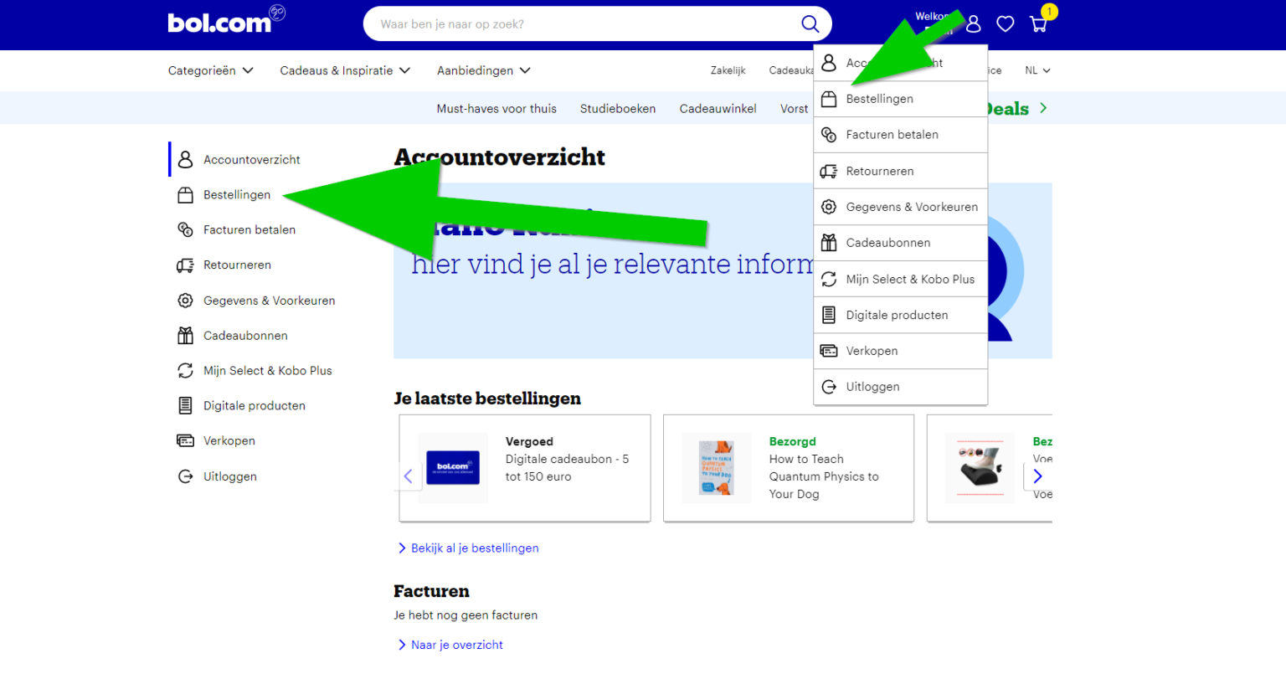This screenshot has height=674, width=1286.
Task: Click the Retourneren truck icon in sidebar
Action: [x=185, y=265]
